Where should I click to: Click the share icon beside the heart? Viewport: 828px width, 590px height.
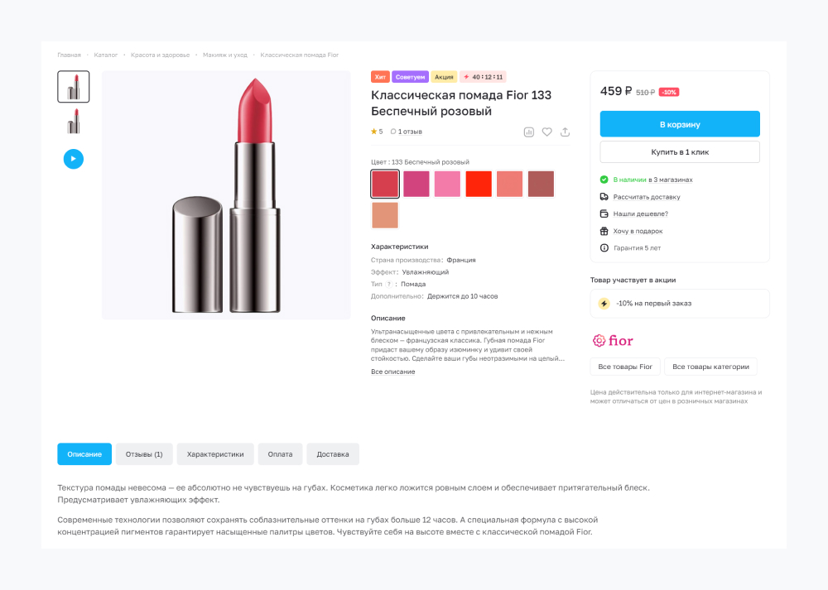coord(566,132)
